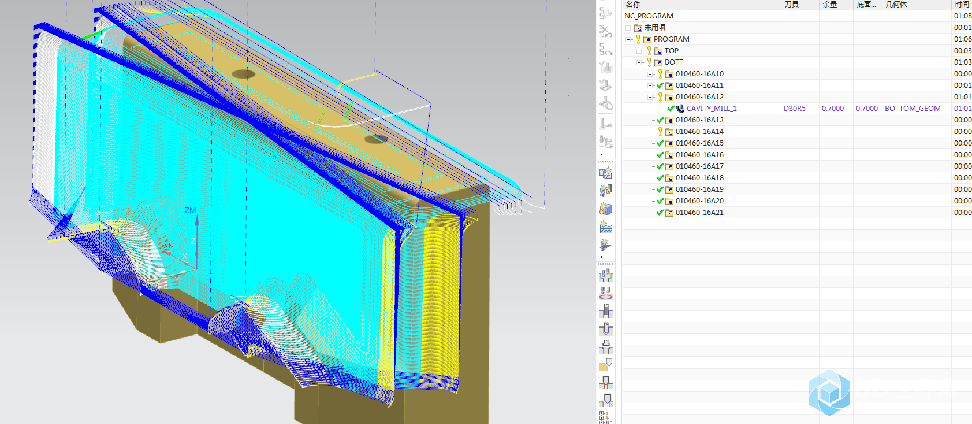This screenshot has width=972, height=424.
Task: Collapse the 010460-16A12 group
Action: [650, 97]
